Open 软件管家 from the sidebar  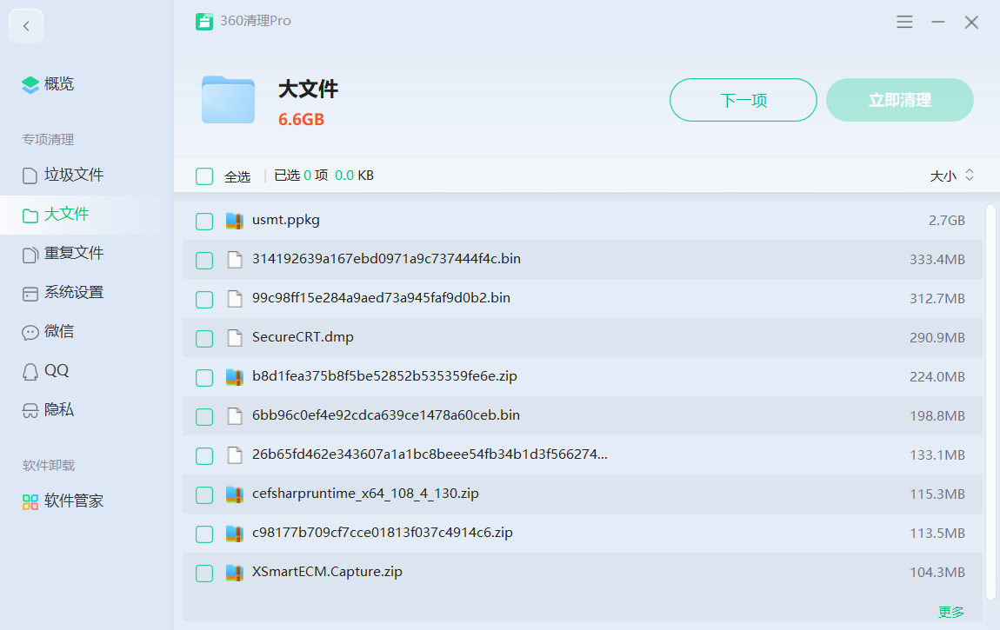pyautogui.click(x=74, y=501)
